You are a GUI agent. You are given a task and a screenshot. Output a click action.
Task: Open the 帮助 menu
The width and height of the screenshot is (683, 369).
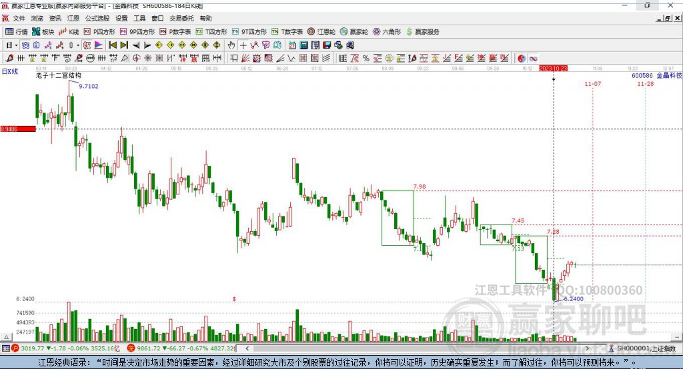pos(205,18)
